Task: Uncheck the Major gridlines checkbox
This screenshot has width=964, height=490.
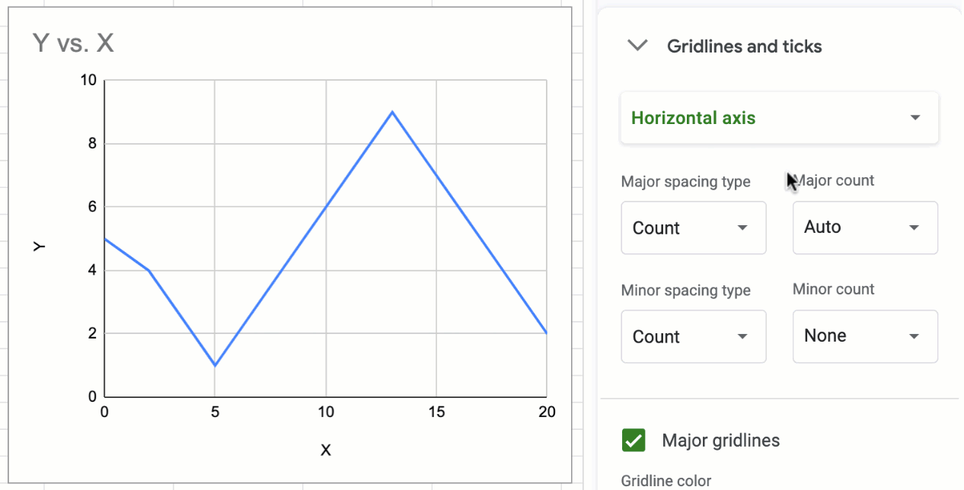Action: click(634, 440)
